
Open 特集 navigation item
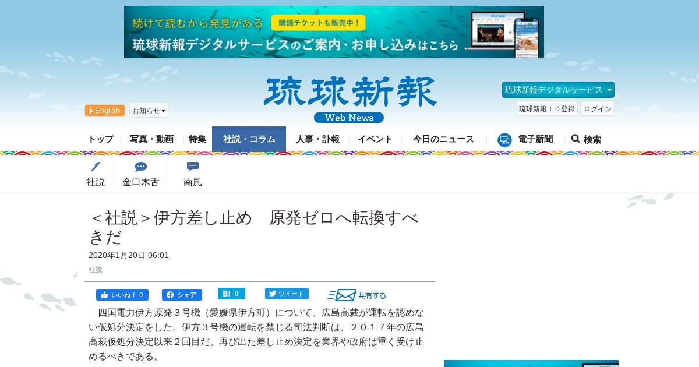tap(197, 139)
